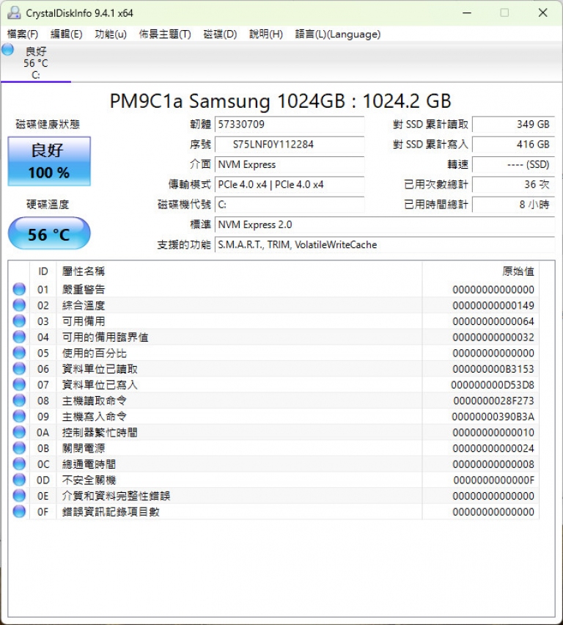Click status orb for attribute 02 綜合溫度

19,305
